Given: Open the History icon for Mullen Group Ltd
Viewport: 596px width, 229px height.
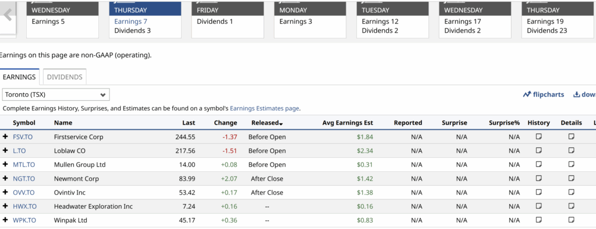Looking at the screenshot, I should (538, 164).
